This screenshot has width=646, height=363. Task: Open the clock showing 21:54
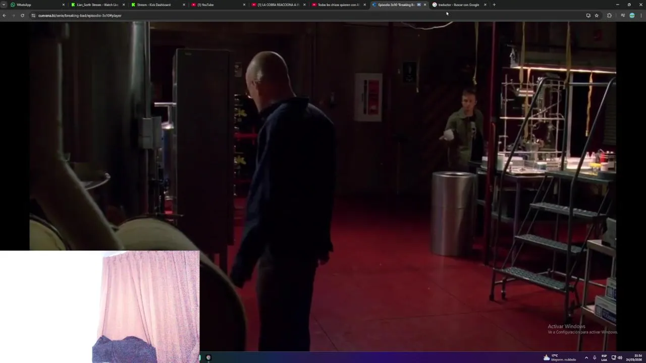(634, 357)
